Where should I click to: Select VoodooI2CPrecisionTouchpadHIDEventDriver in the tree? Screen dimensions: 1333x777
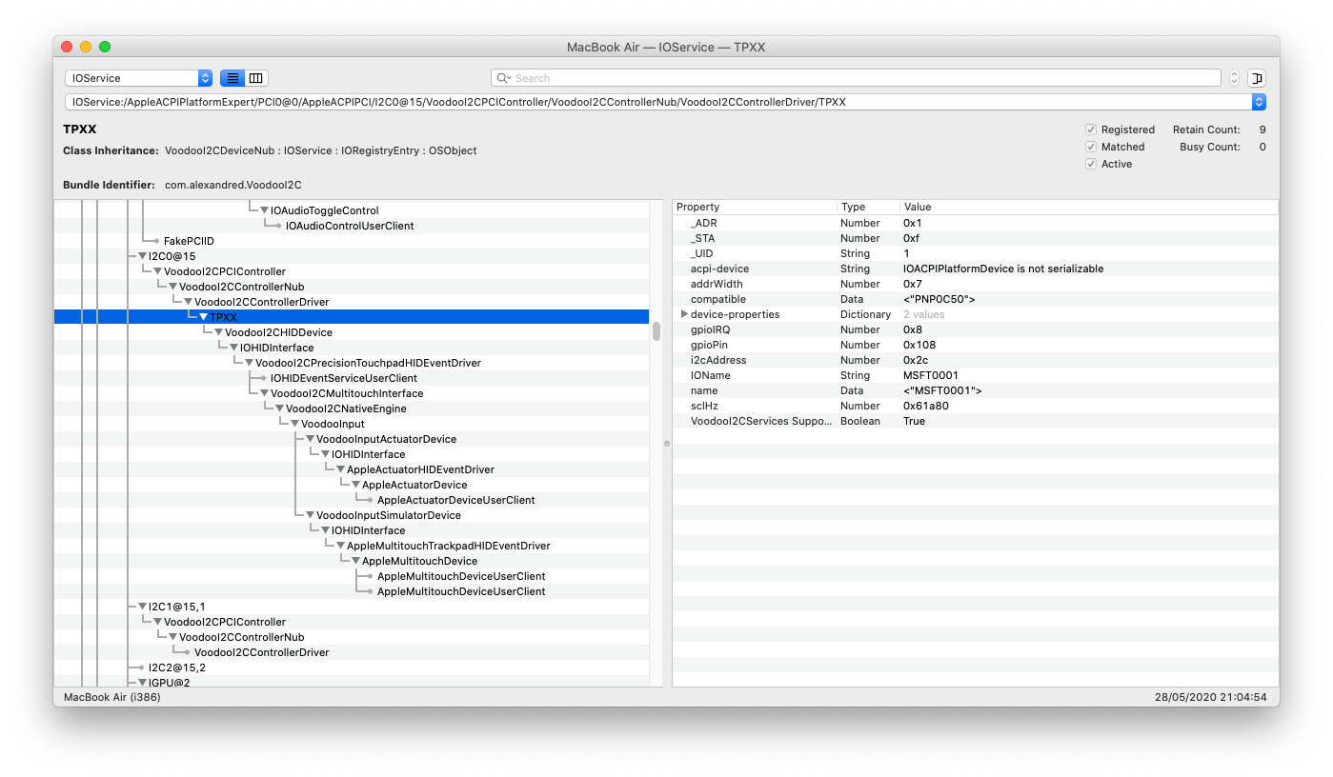point(368,363)
